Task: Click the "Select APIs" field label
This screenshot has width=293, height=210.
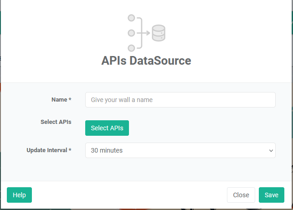Action: click(56, 122)
